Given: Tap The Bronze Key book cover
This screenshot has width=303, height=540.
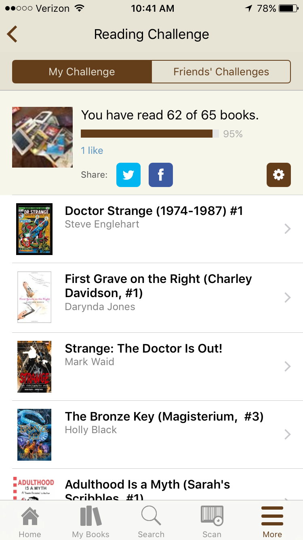Looking at the screenshot, I should coord(34,434).
